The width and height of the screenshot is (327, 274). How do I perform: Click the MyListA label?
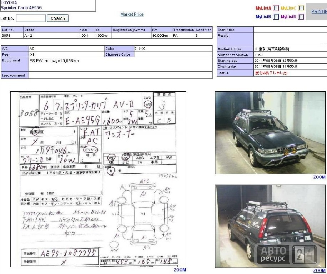click(x=263, y=8)
